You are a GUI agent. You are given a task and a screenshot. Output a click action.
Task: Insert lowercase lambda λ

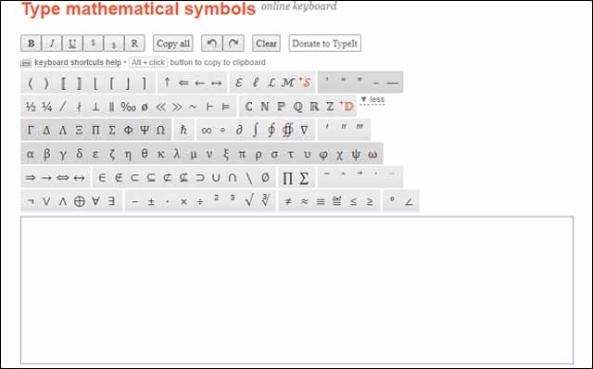click(x=177, y=154)
